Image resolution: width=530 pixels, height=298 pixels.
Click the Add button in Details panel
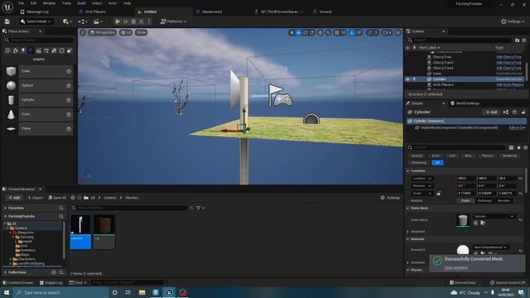[491, 113]
